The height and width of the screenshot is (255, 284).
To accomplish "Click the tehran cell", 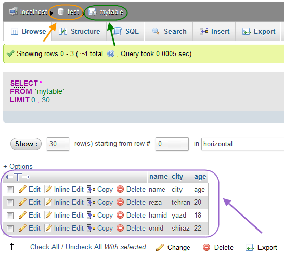I will point(181,203).
